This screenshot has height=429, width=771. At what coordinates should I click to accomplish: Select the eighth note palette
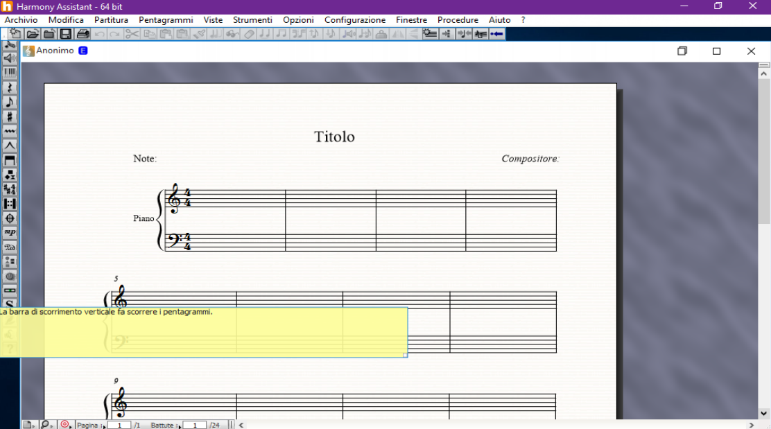coord(9,102)
